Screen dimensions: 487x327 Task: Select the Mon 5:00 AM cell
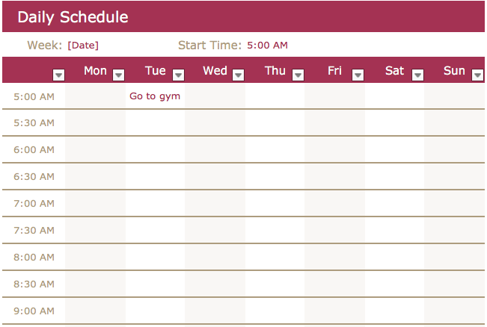click(95, 96)
